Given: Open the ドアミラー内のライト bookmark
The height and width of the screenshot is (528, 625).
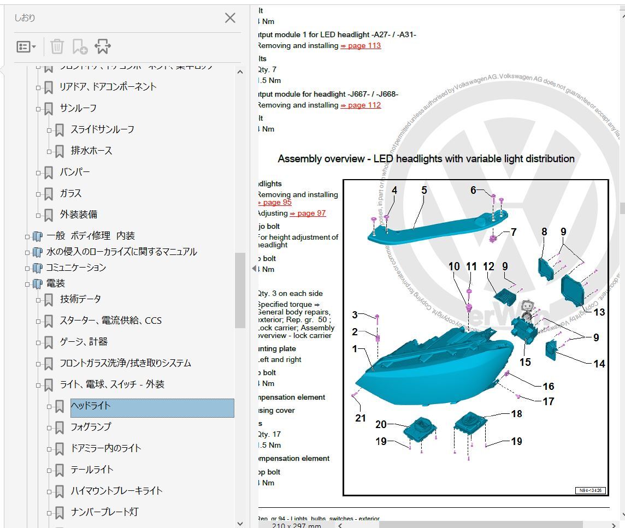Looking at the screenshot, I should click(x=105, y=448).
